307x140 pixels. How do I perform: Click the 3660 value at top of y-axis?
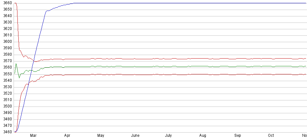6,3
